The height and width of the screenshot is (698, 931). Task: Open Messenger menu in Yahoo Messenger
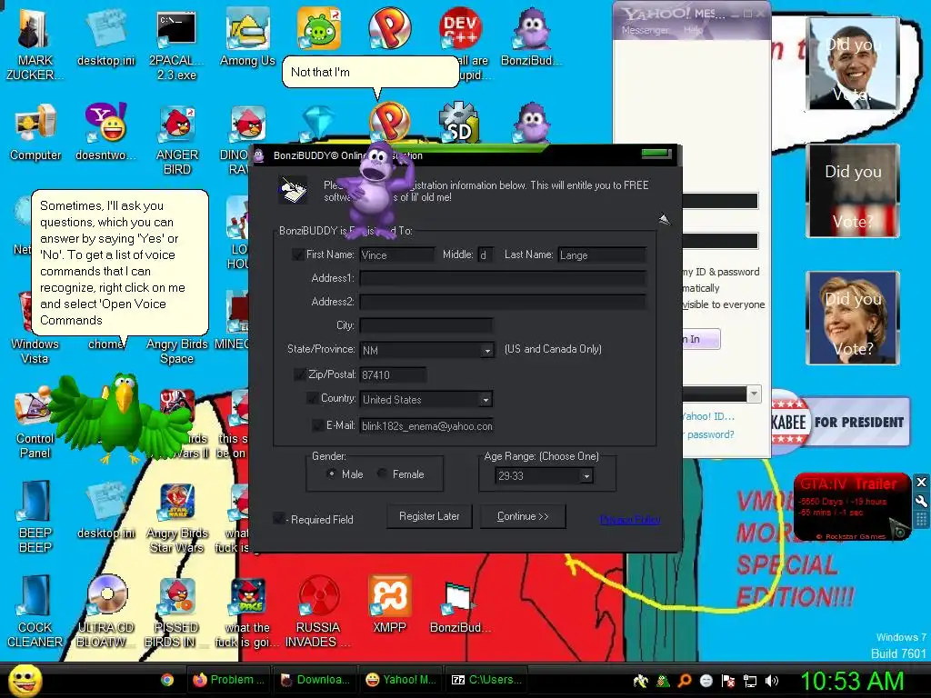[x=645, y=30]
